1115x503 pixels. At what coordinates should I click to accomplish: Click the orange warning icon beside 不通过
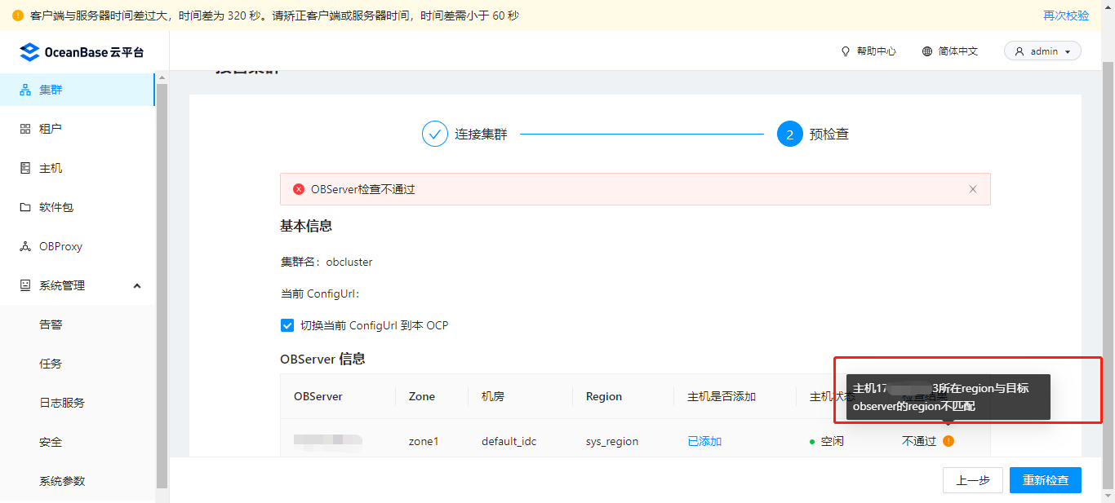click(x=948, y=441)
